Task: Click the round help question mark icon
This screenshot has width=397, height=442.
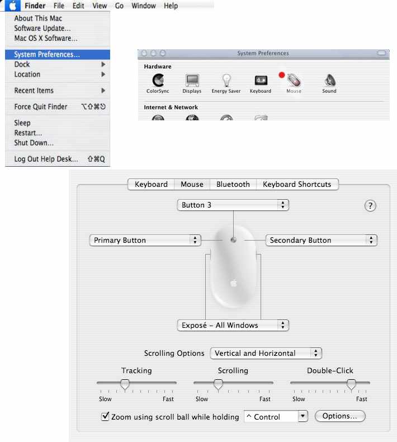Action: tap(370, 205)
